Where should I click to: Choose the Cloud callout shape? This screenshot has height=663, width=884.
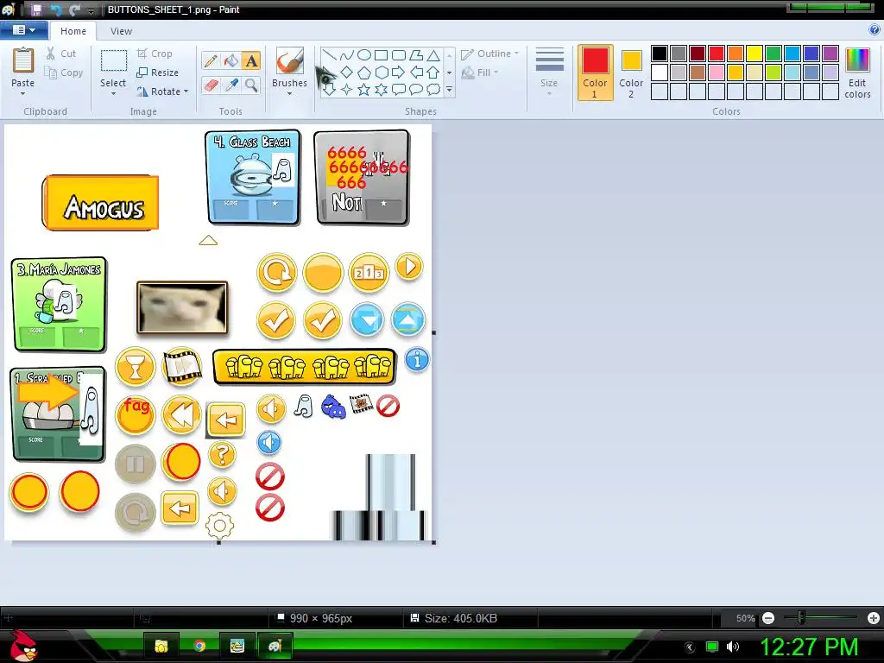point(433,89)
